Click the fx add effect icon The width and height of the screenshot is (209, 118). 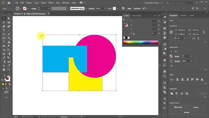coord(172,66)
